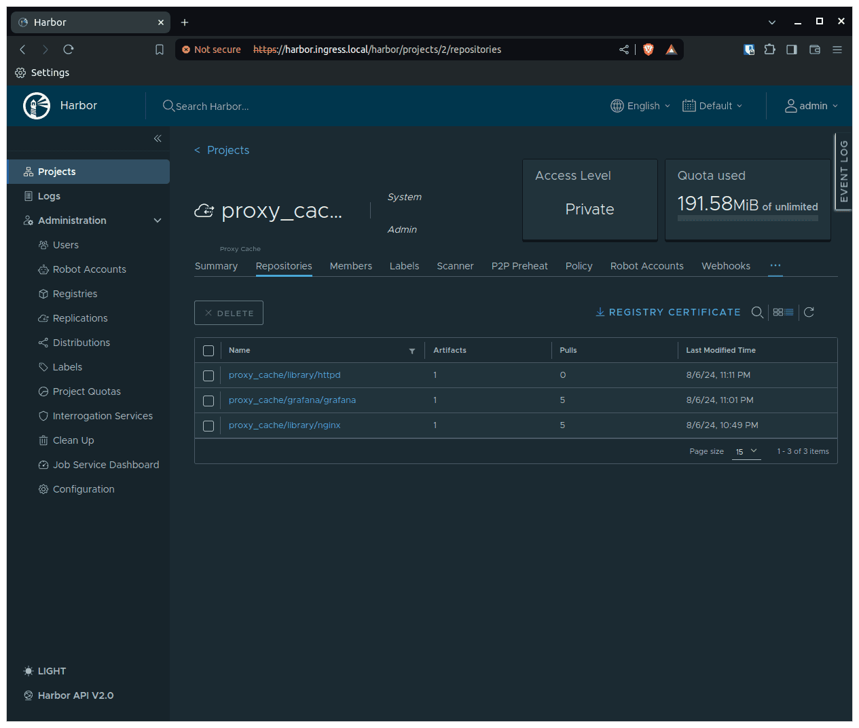Open proxy_cache/library/nginx repository

pos(285,425)
